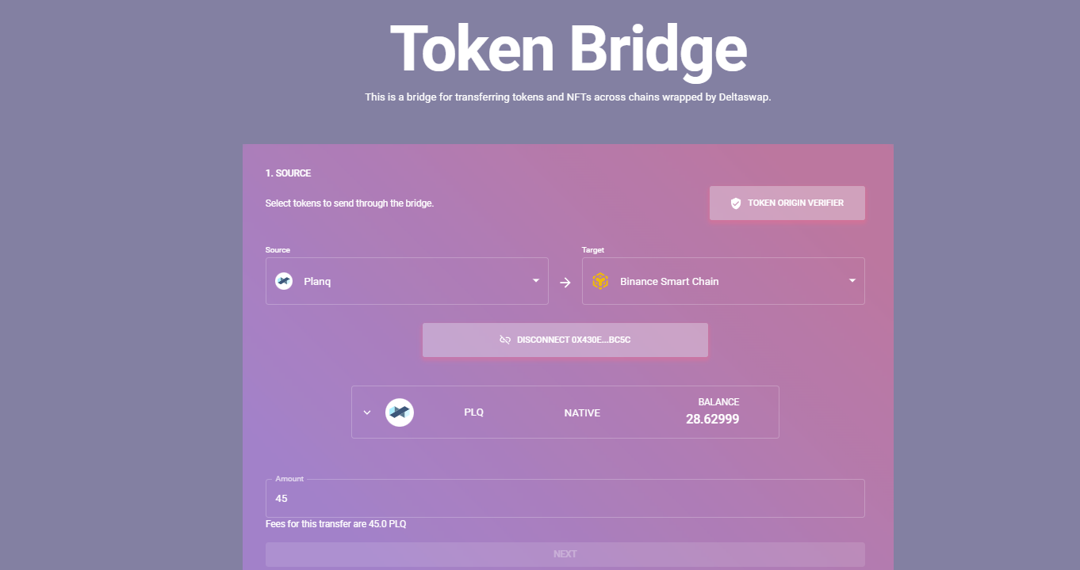Viewport: 1080px width, 570px height.
Task: Click the Planq logo in Source field
Action: pos(284,281)
